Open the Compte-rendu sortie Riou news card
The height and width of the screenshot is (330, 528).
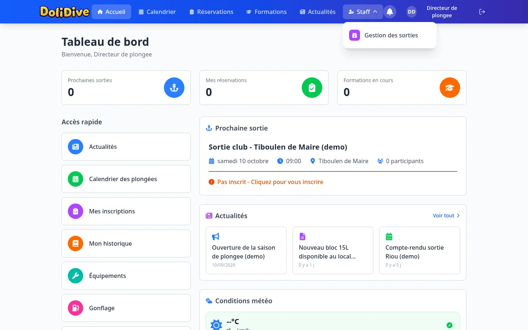(x=419, y=250)
